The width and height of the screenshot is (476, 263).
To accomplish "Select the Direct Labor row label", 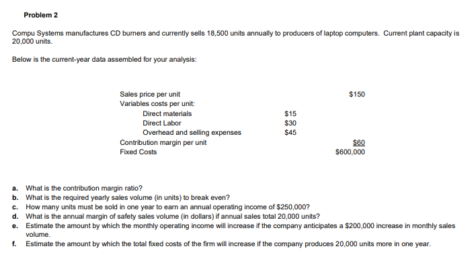I will pyautogui.click(x=162, y=123).
